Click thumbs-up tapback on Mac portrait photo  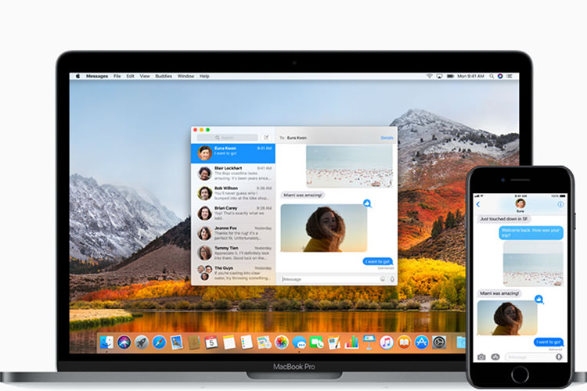coord(367,203)
